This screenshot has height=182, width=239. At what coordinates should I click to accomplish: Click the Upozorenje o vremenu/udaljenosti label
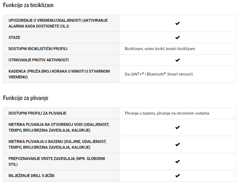(x=58, y=23)
